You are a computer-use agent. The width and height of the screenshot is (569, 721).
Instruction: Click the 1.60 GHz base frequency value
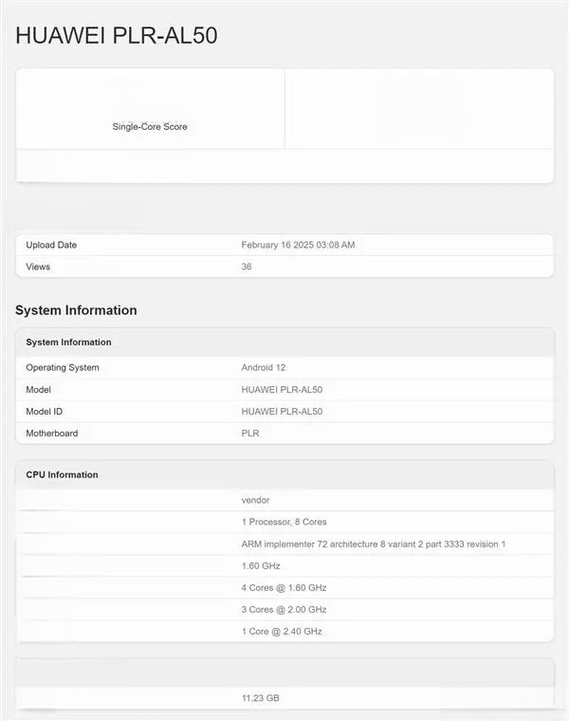(261, 565)
